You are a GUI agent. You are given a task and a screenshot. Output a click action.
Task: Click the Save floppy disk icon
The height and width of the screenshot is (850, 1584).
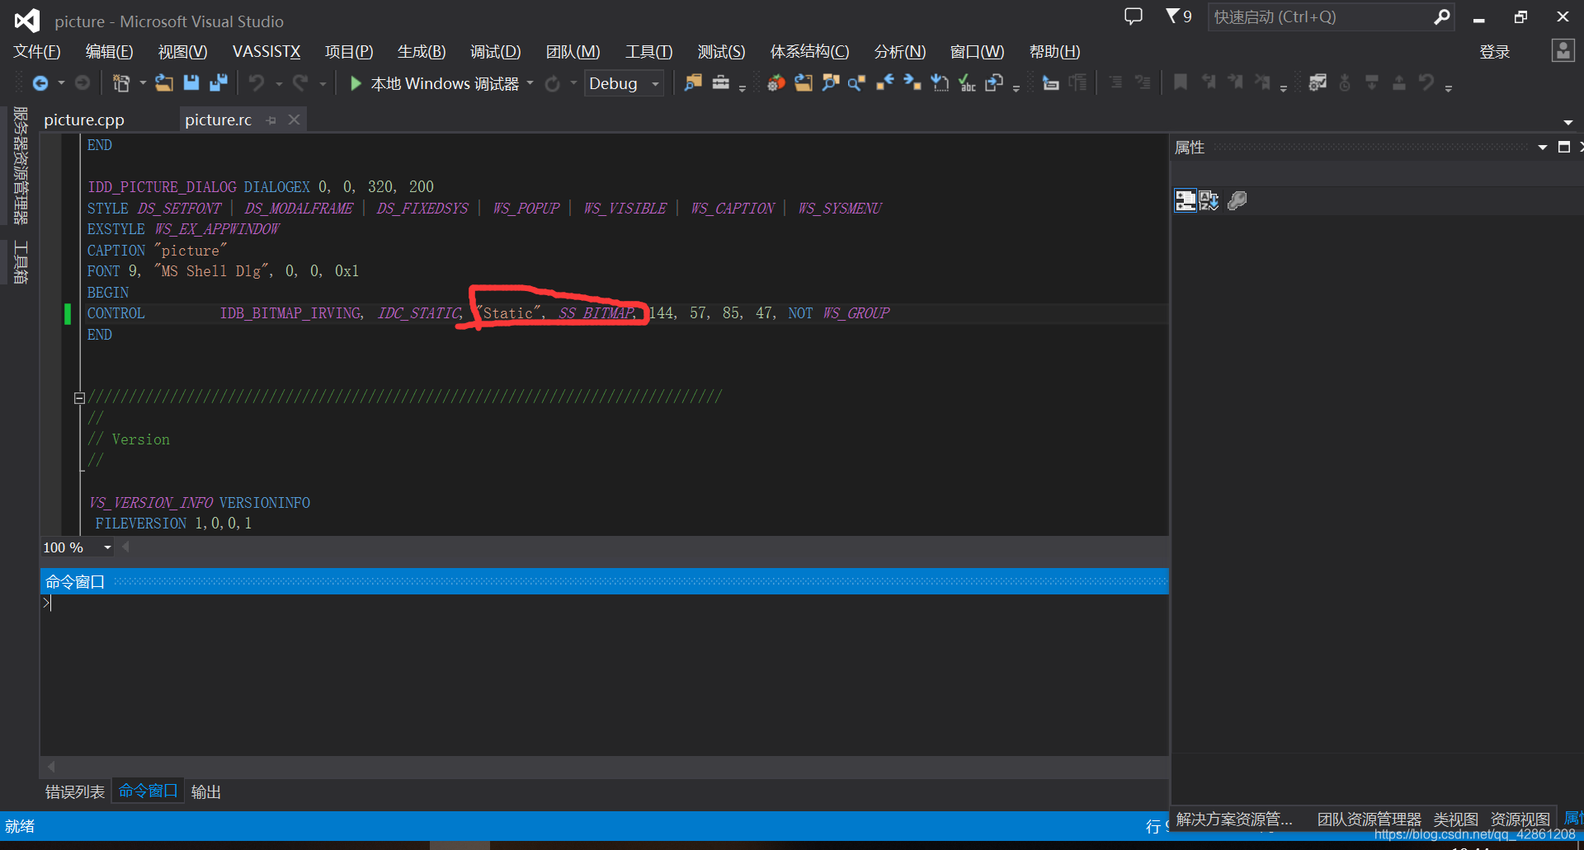tap(191, 83)
